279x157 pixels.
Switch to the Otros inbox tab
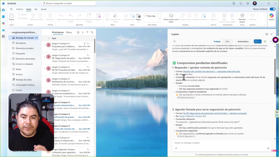pyautogui.click(x=69, y=32)
